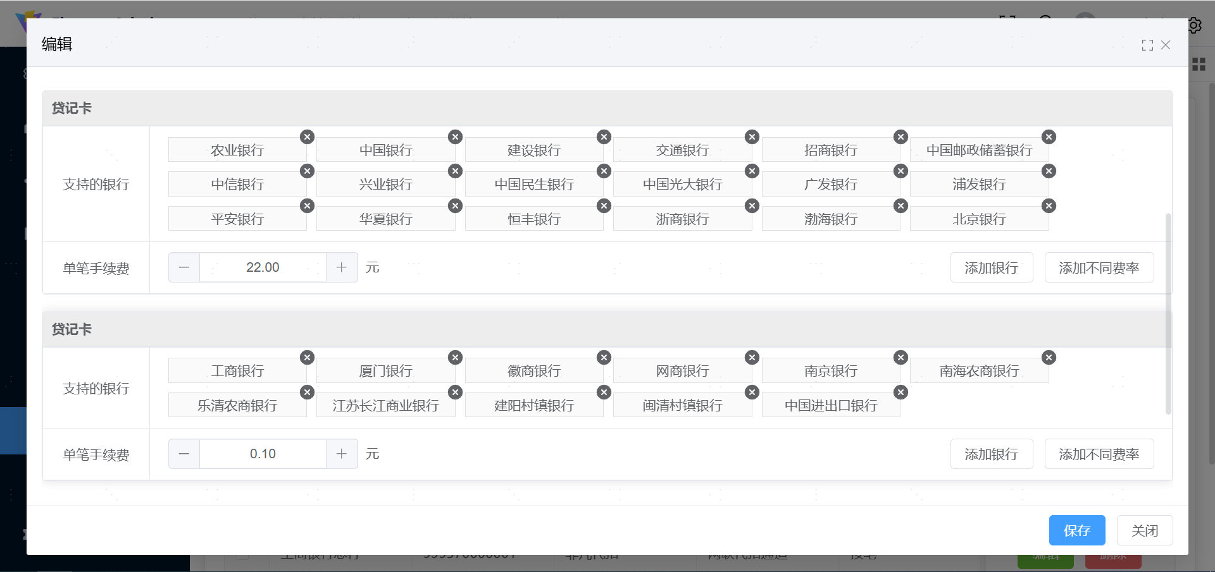Select the 中国邮政储蓄银行 bank tag

click(x=980, y=150)
